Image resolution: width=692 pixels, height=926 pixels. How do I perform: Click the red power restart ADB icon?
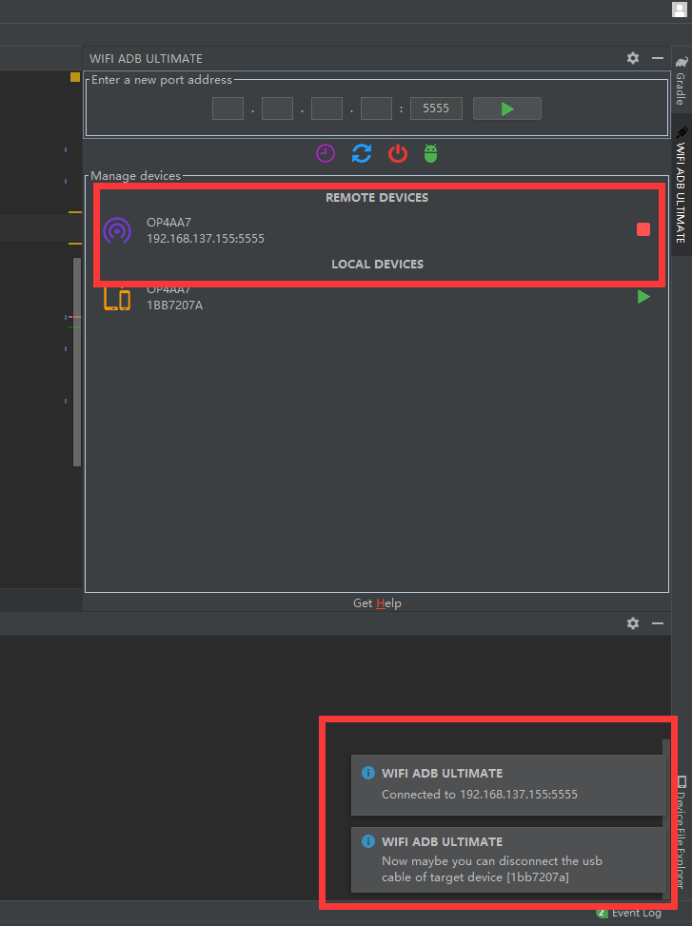pyautogui.click(x=397, y=153)
